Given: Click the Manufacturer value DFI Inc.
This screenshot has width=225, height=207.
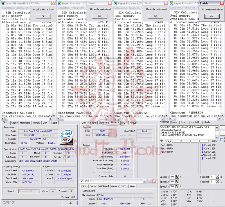Looking at the screenshot, I should pyautogui.click(x=125, y=195).
